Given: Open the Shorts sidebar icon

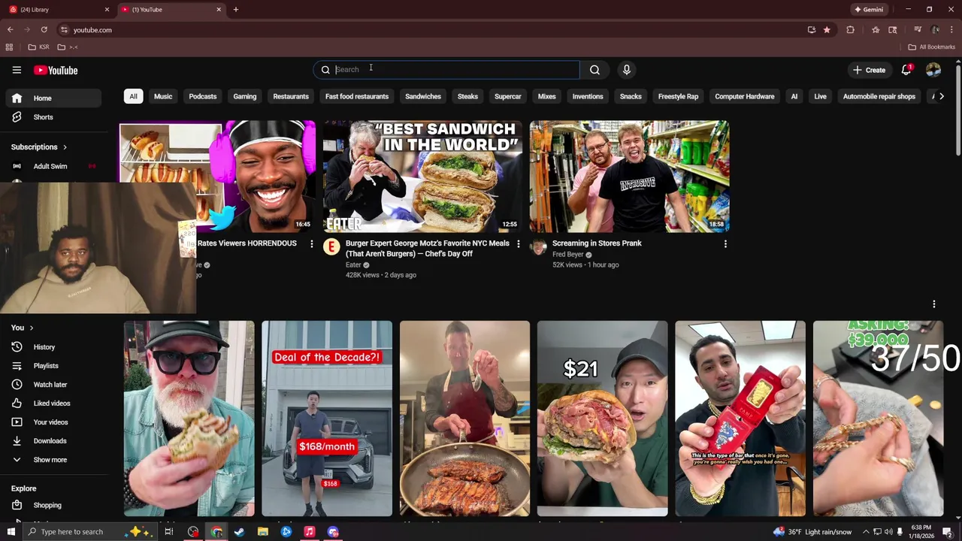Looking at the screenshot, I should pos(17,117).
